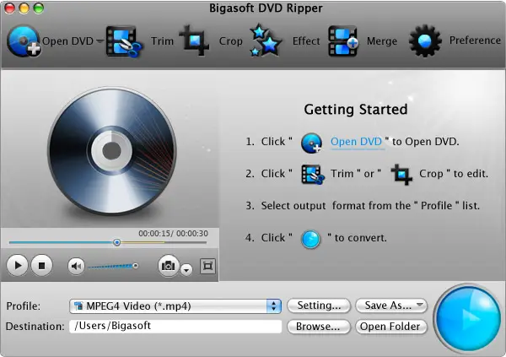Select the Crop tool icon in toolbar
This screenshot has height=357, width=506.
point(194,41)
